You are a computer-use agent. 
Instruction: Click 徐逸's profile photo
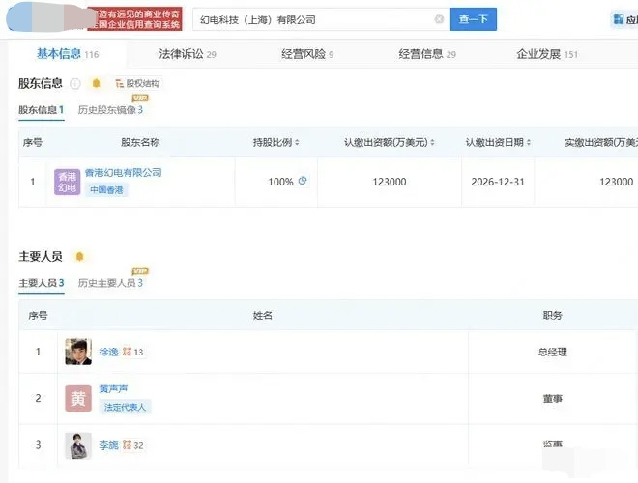(78, 352)
